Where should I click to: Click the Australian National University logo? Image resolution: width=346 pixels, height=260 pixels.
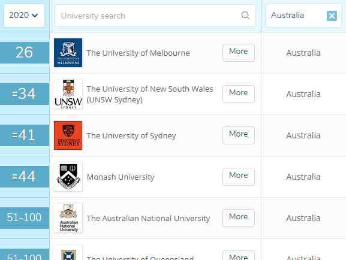68,218
